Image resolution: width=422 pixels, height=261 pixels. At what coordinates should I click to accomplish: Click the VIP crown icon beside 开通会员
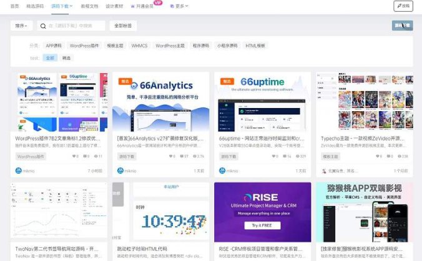click(x=133, y=6)
